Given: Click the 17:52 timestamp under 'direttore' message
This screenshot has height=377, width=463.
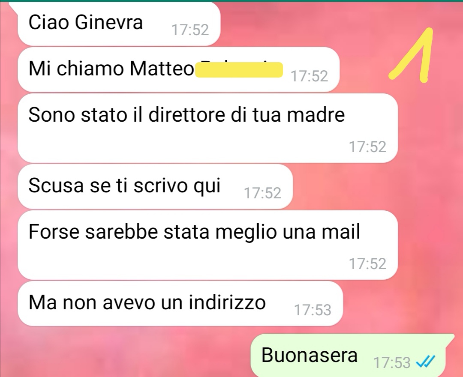Looking at the screenshot, I should (x=368, y=147).
